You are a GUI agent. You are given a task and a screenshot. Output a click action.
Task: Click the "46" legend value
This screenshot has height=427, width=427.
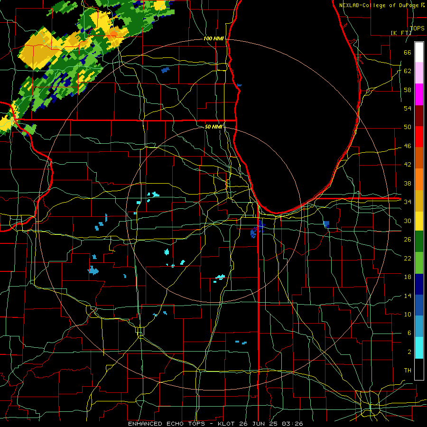pos(408,146)
